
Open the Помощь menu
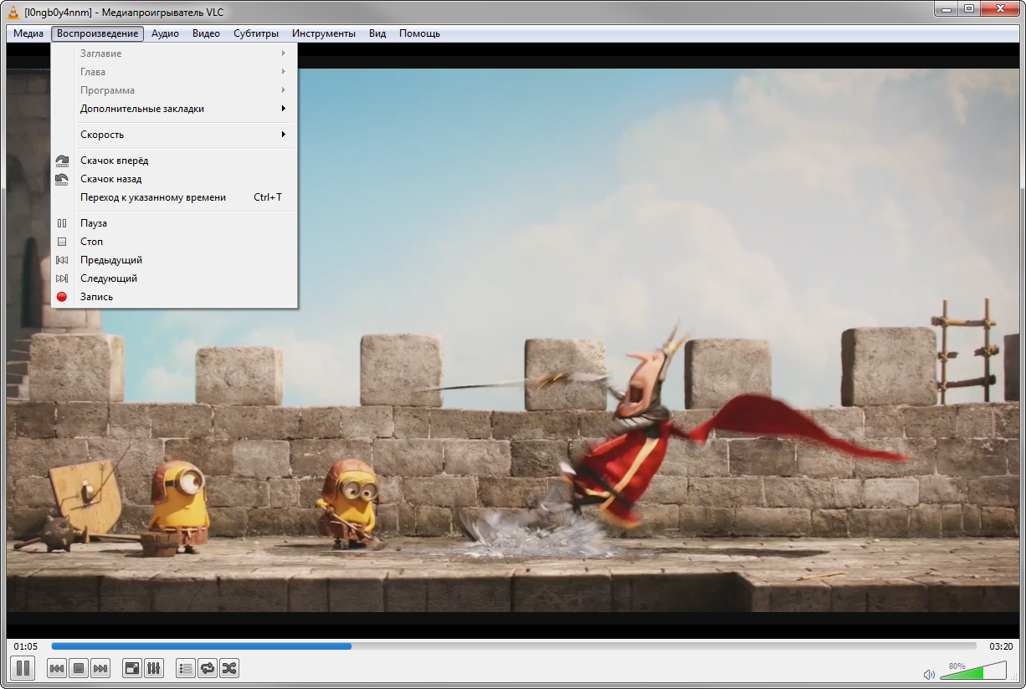click(x=419, y=33)
